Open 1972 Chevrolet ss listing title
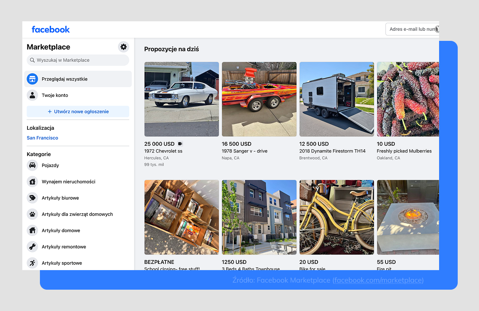The image size is (479, 311). click(163, 151)
